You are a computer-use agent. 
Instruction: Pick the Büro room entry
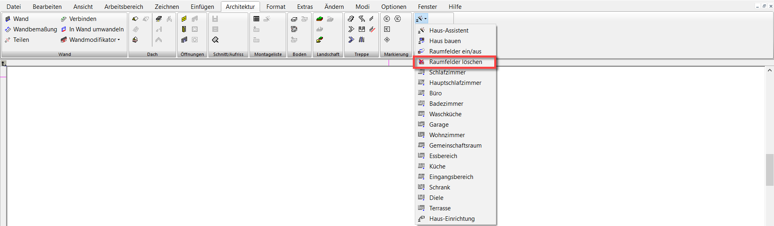coord(456,93)
